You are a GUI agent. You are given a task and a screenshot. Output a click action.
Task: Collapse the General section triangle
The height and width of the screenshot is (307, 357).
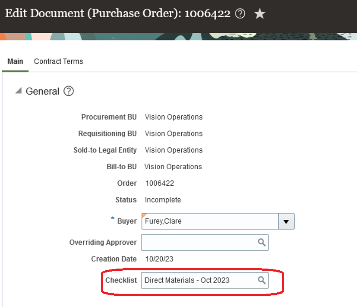tap(19, 91)
